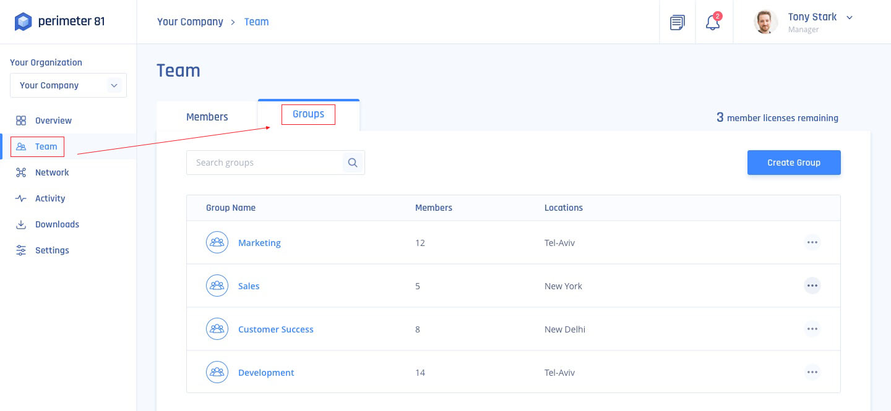Image resolution: width=891 pixels, height=411 pixels.
Task: Open Activity in the sidebar
Action: [50, 198]
